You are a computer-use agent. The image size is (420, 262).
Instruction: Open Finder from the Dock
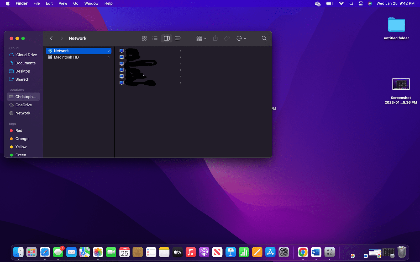(18, 252)
